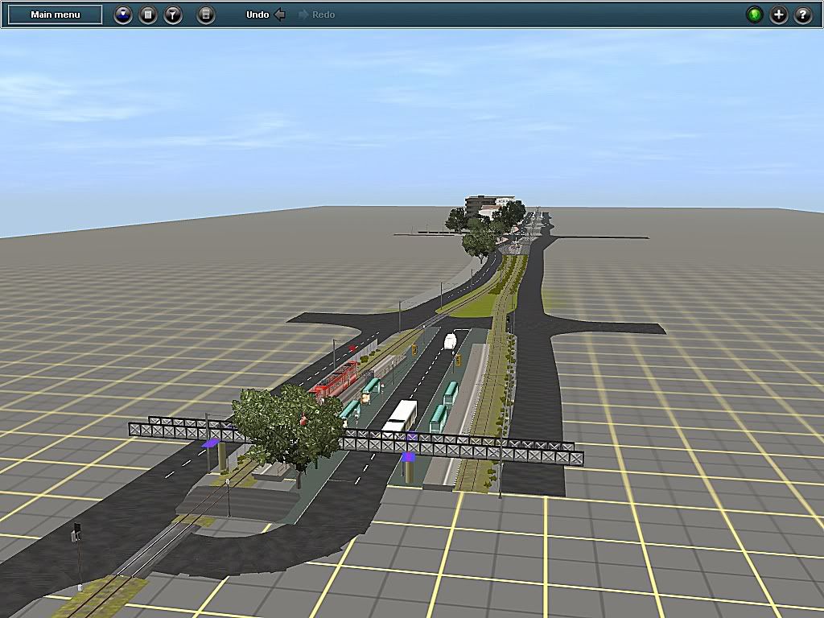Click the driver character icon
Viewport: 824px width, 618px height.
pyautogui.click(x=123, y=14)
